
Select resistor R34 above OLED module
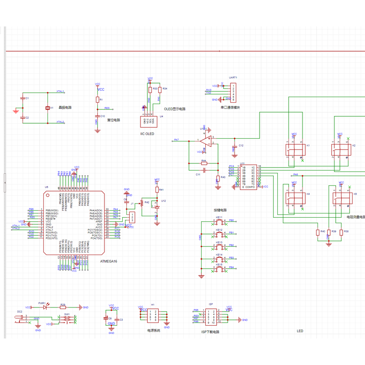click(160, 90)
